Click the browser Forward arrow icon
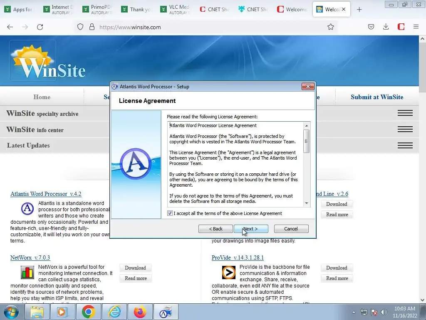The image size is (426, 320). pos(25,27)
